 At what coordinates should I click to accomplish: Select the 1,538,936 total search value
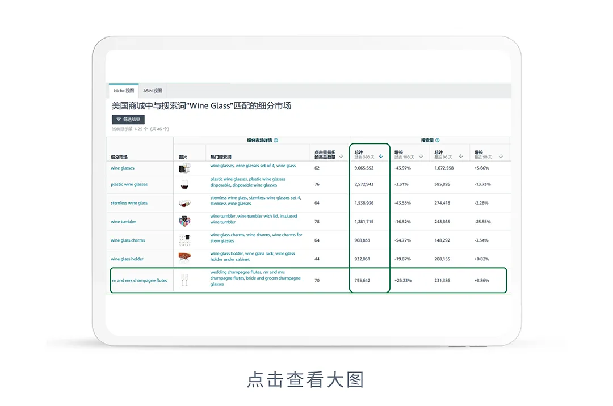[364, 203]
